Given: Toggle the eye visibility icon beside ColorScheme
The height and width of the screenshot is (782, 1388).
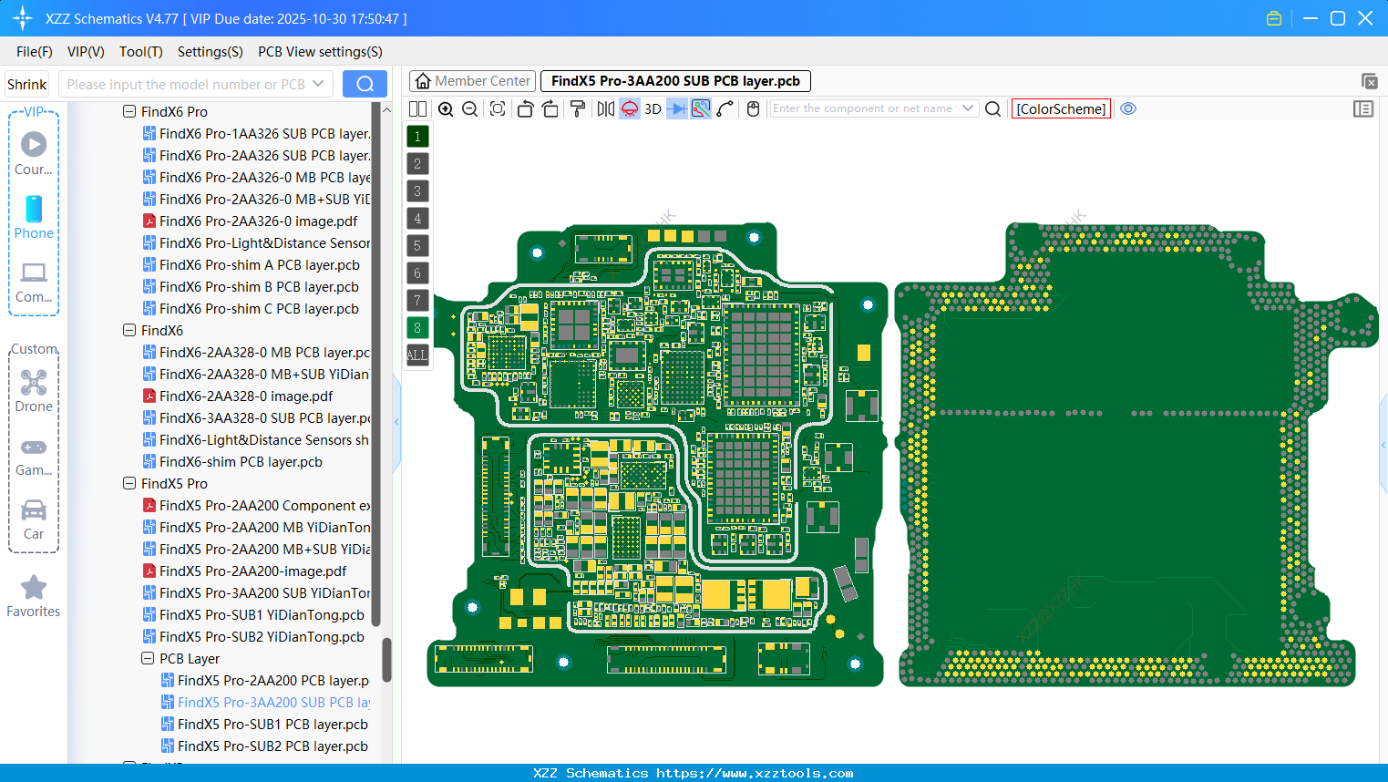Looking at the screenshot, I should (x=1128, y=108).
